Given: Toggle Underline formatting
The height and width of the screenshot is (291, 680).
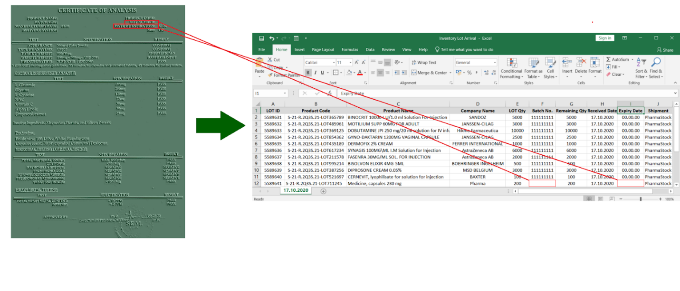Looking at the screenshot, I should [322, 73].
